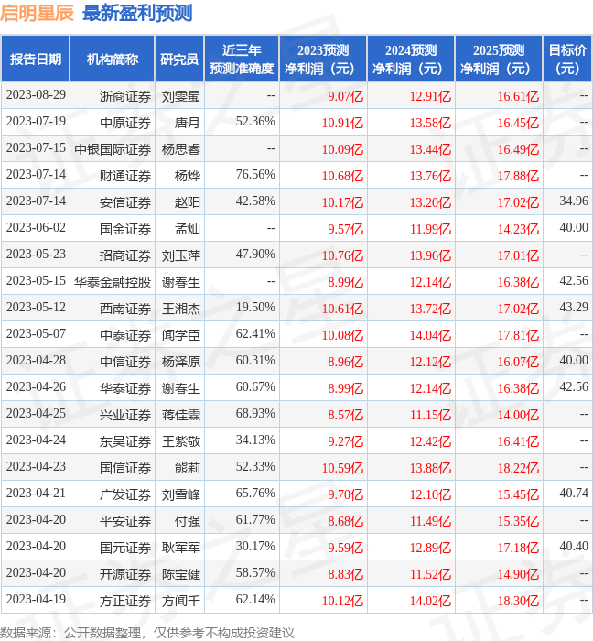The width and height of the screenshot is (593, 641).
Task: Select accuracy 52.36% cell
Action: tap(255, 122)
